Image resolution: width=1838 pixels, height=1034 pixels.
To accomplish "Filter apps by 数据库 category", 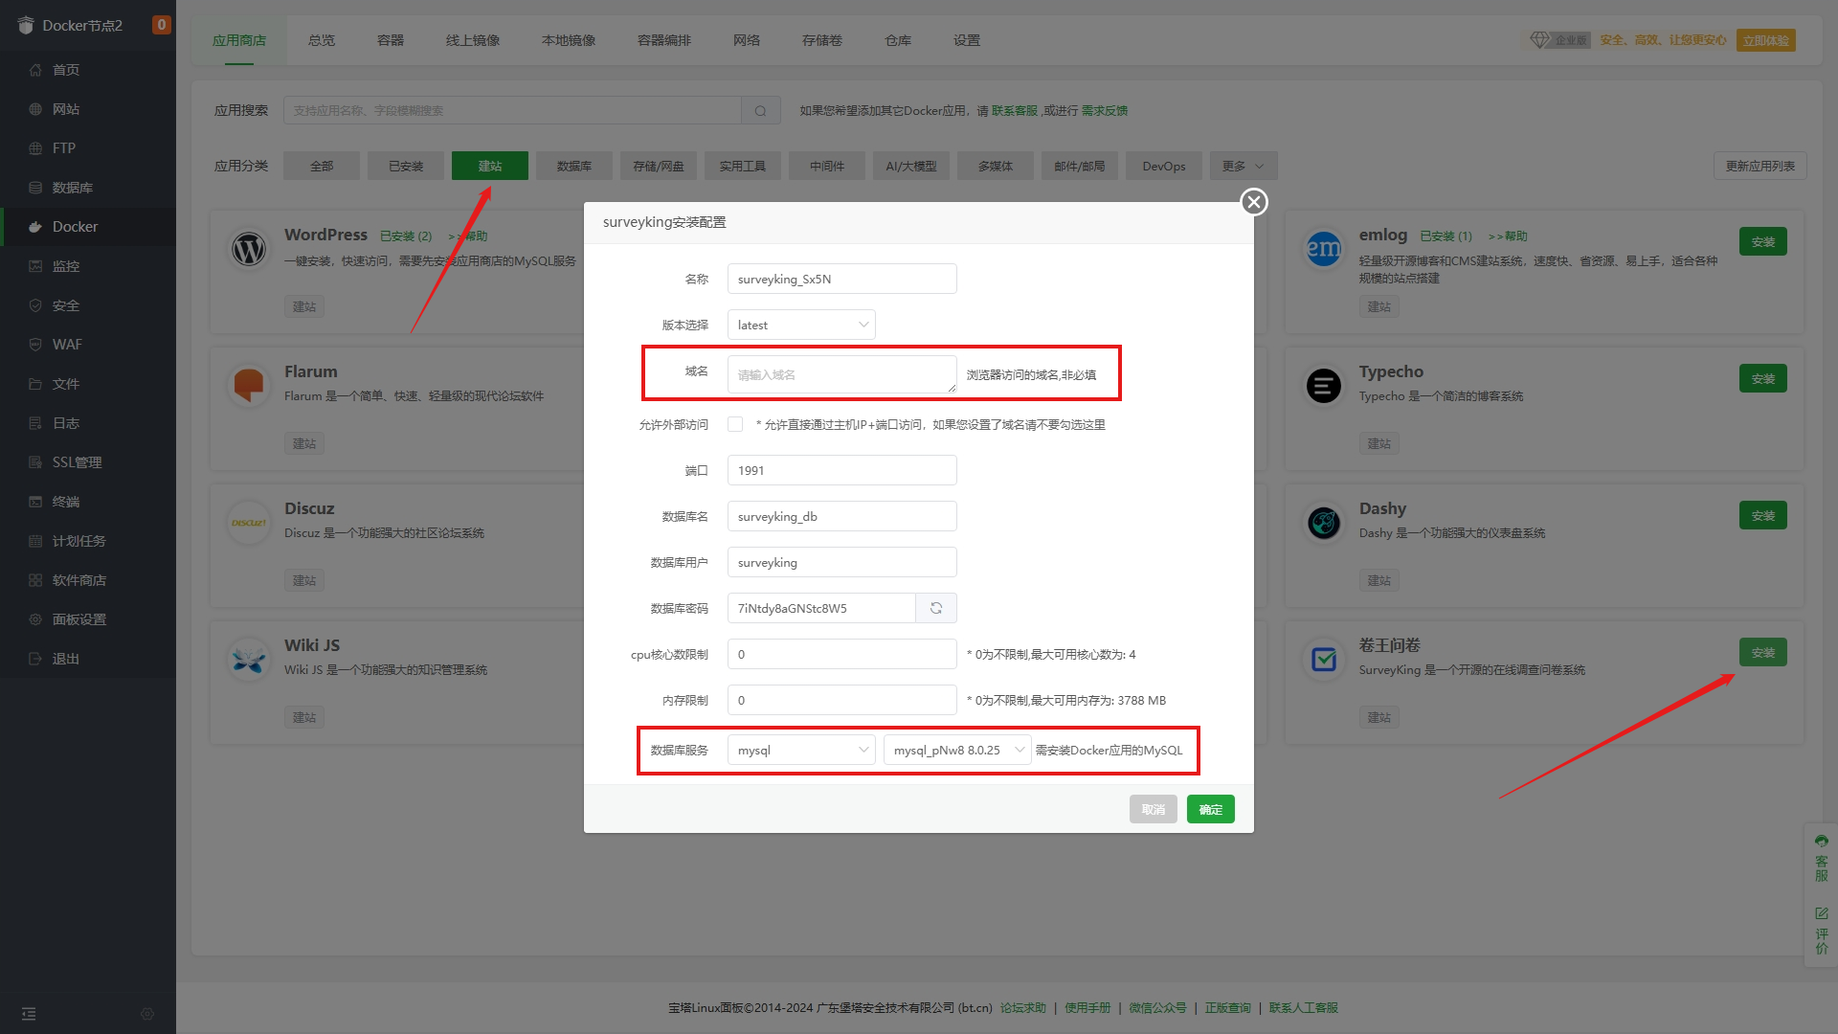I will coord(574,166).
